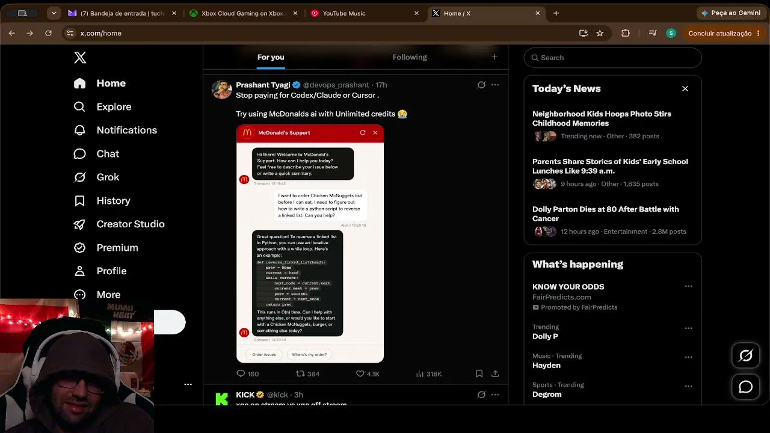This screenshot has height=433, width=770.
Task: Close the YouTube Music tab
Action: (x=416, y=13)
